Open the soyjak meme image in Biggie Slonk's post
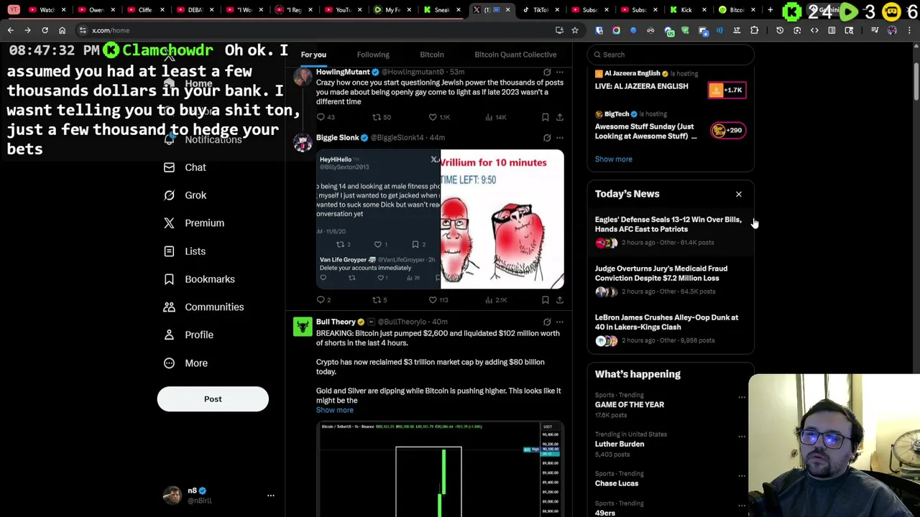This screenshot has width=920, height=517. (x=502, y=219)
